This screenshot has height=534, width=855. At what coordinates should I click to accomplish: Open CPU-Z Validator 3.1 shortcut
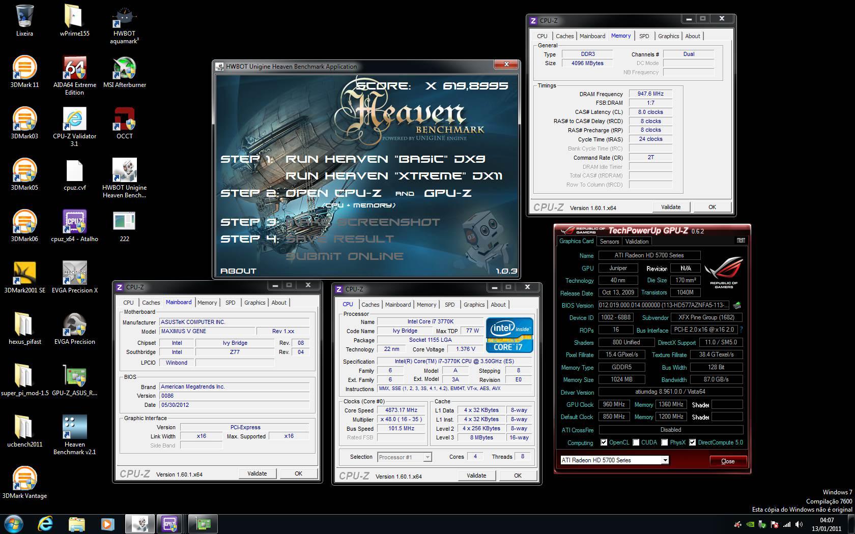pos(74,127)
